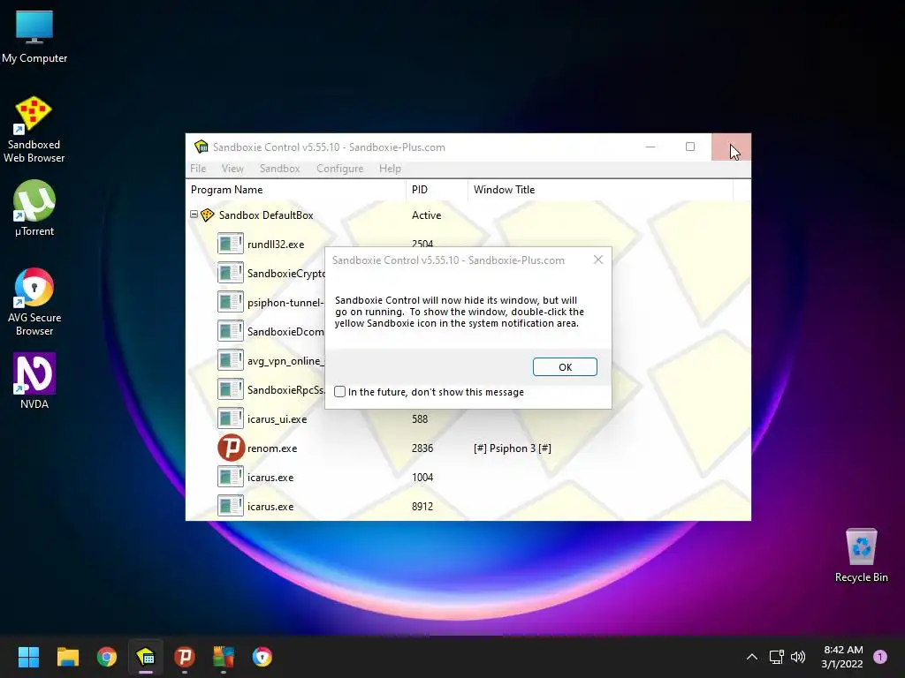
Task: Open the clock and calendar flyout
Action: coord(842,657)
